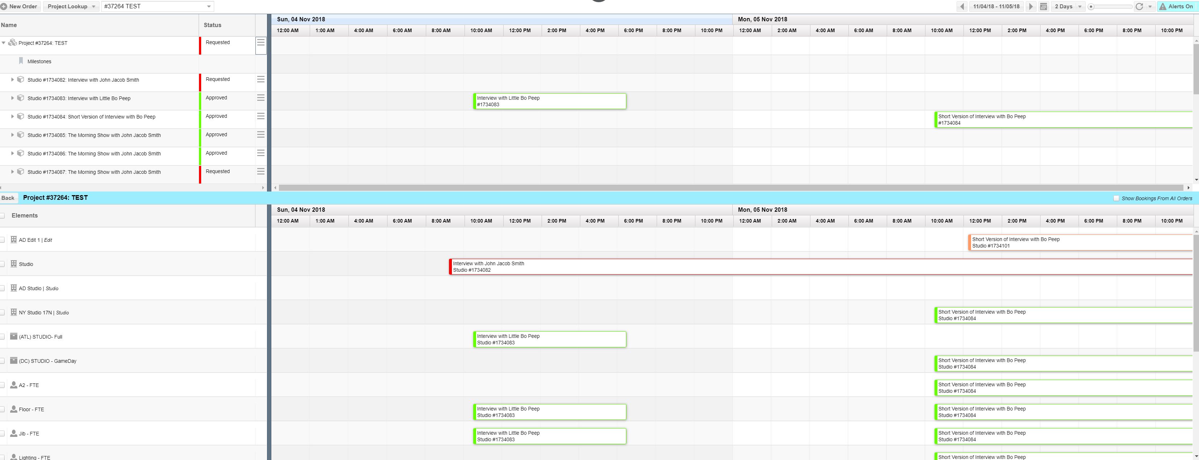Open the menu icon for Studio #1734085 row
This screenshot has height=460, width=1199.
[x=260, y=134]
